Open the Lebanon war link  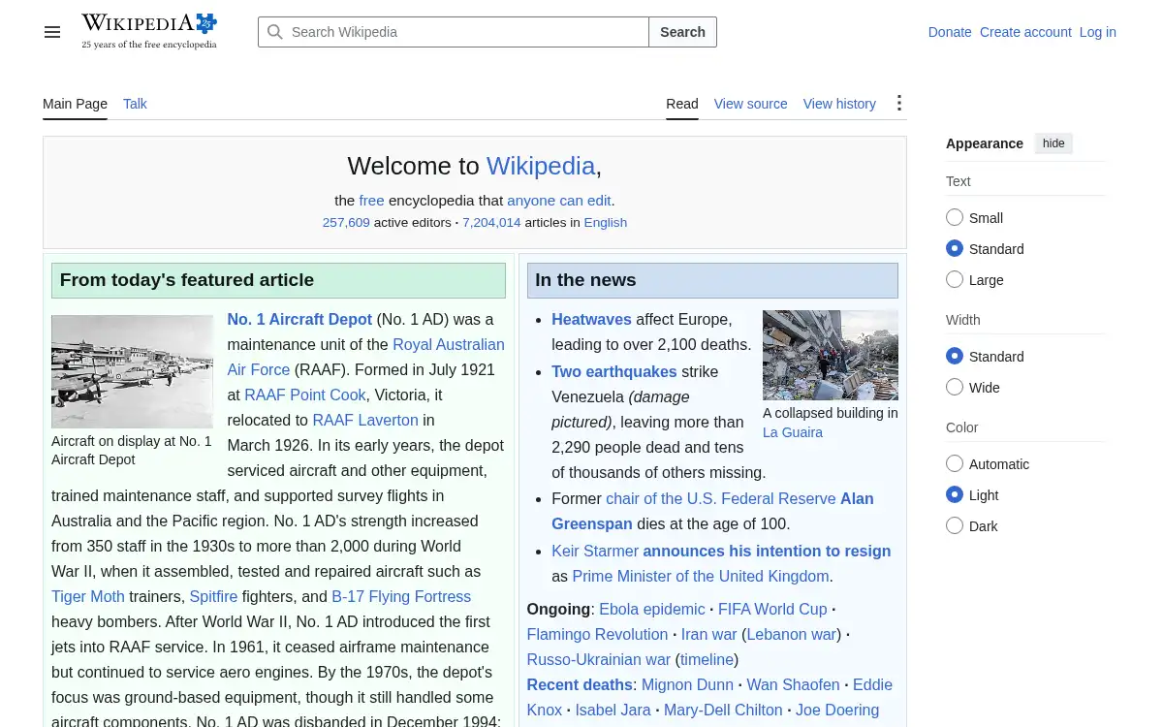coord(792,634)
